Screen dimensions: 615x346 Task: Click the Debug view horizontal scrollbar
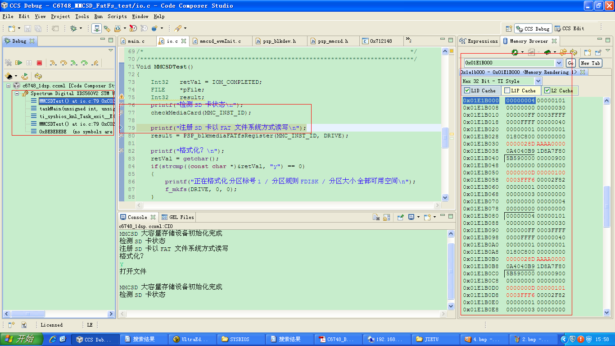tap(59, 314)
